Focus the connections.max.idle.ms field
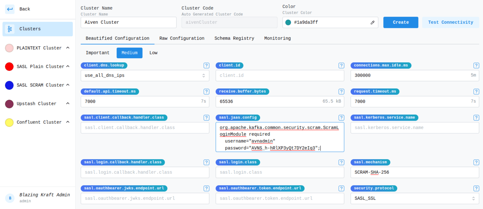The height and width of the screenshot is (209, 483). (x=415, y=75)
